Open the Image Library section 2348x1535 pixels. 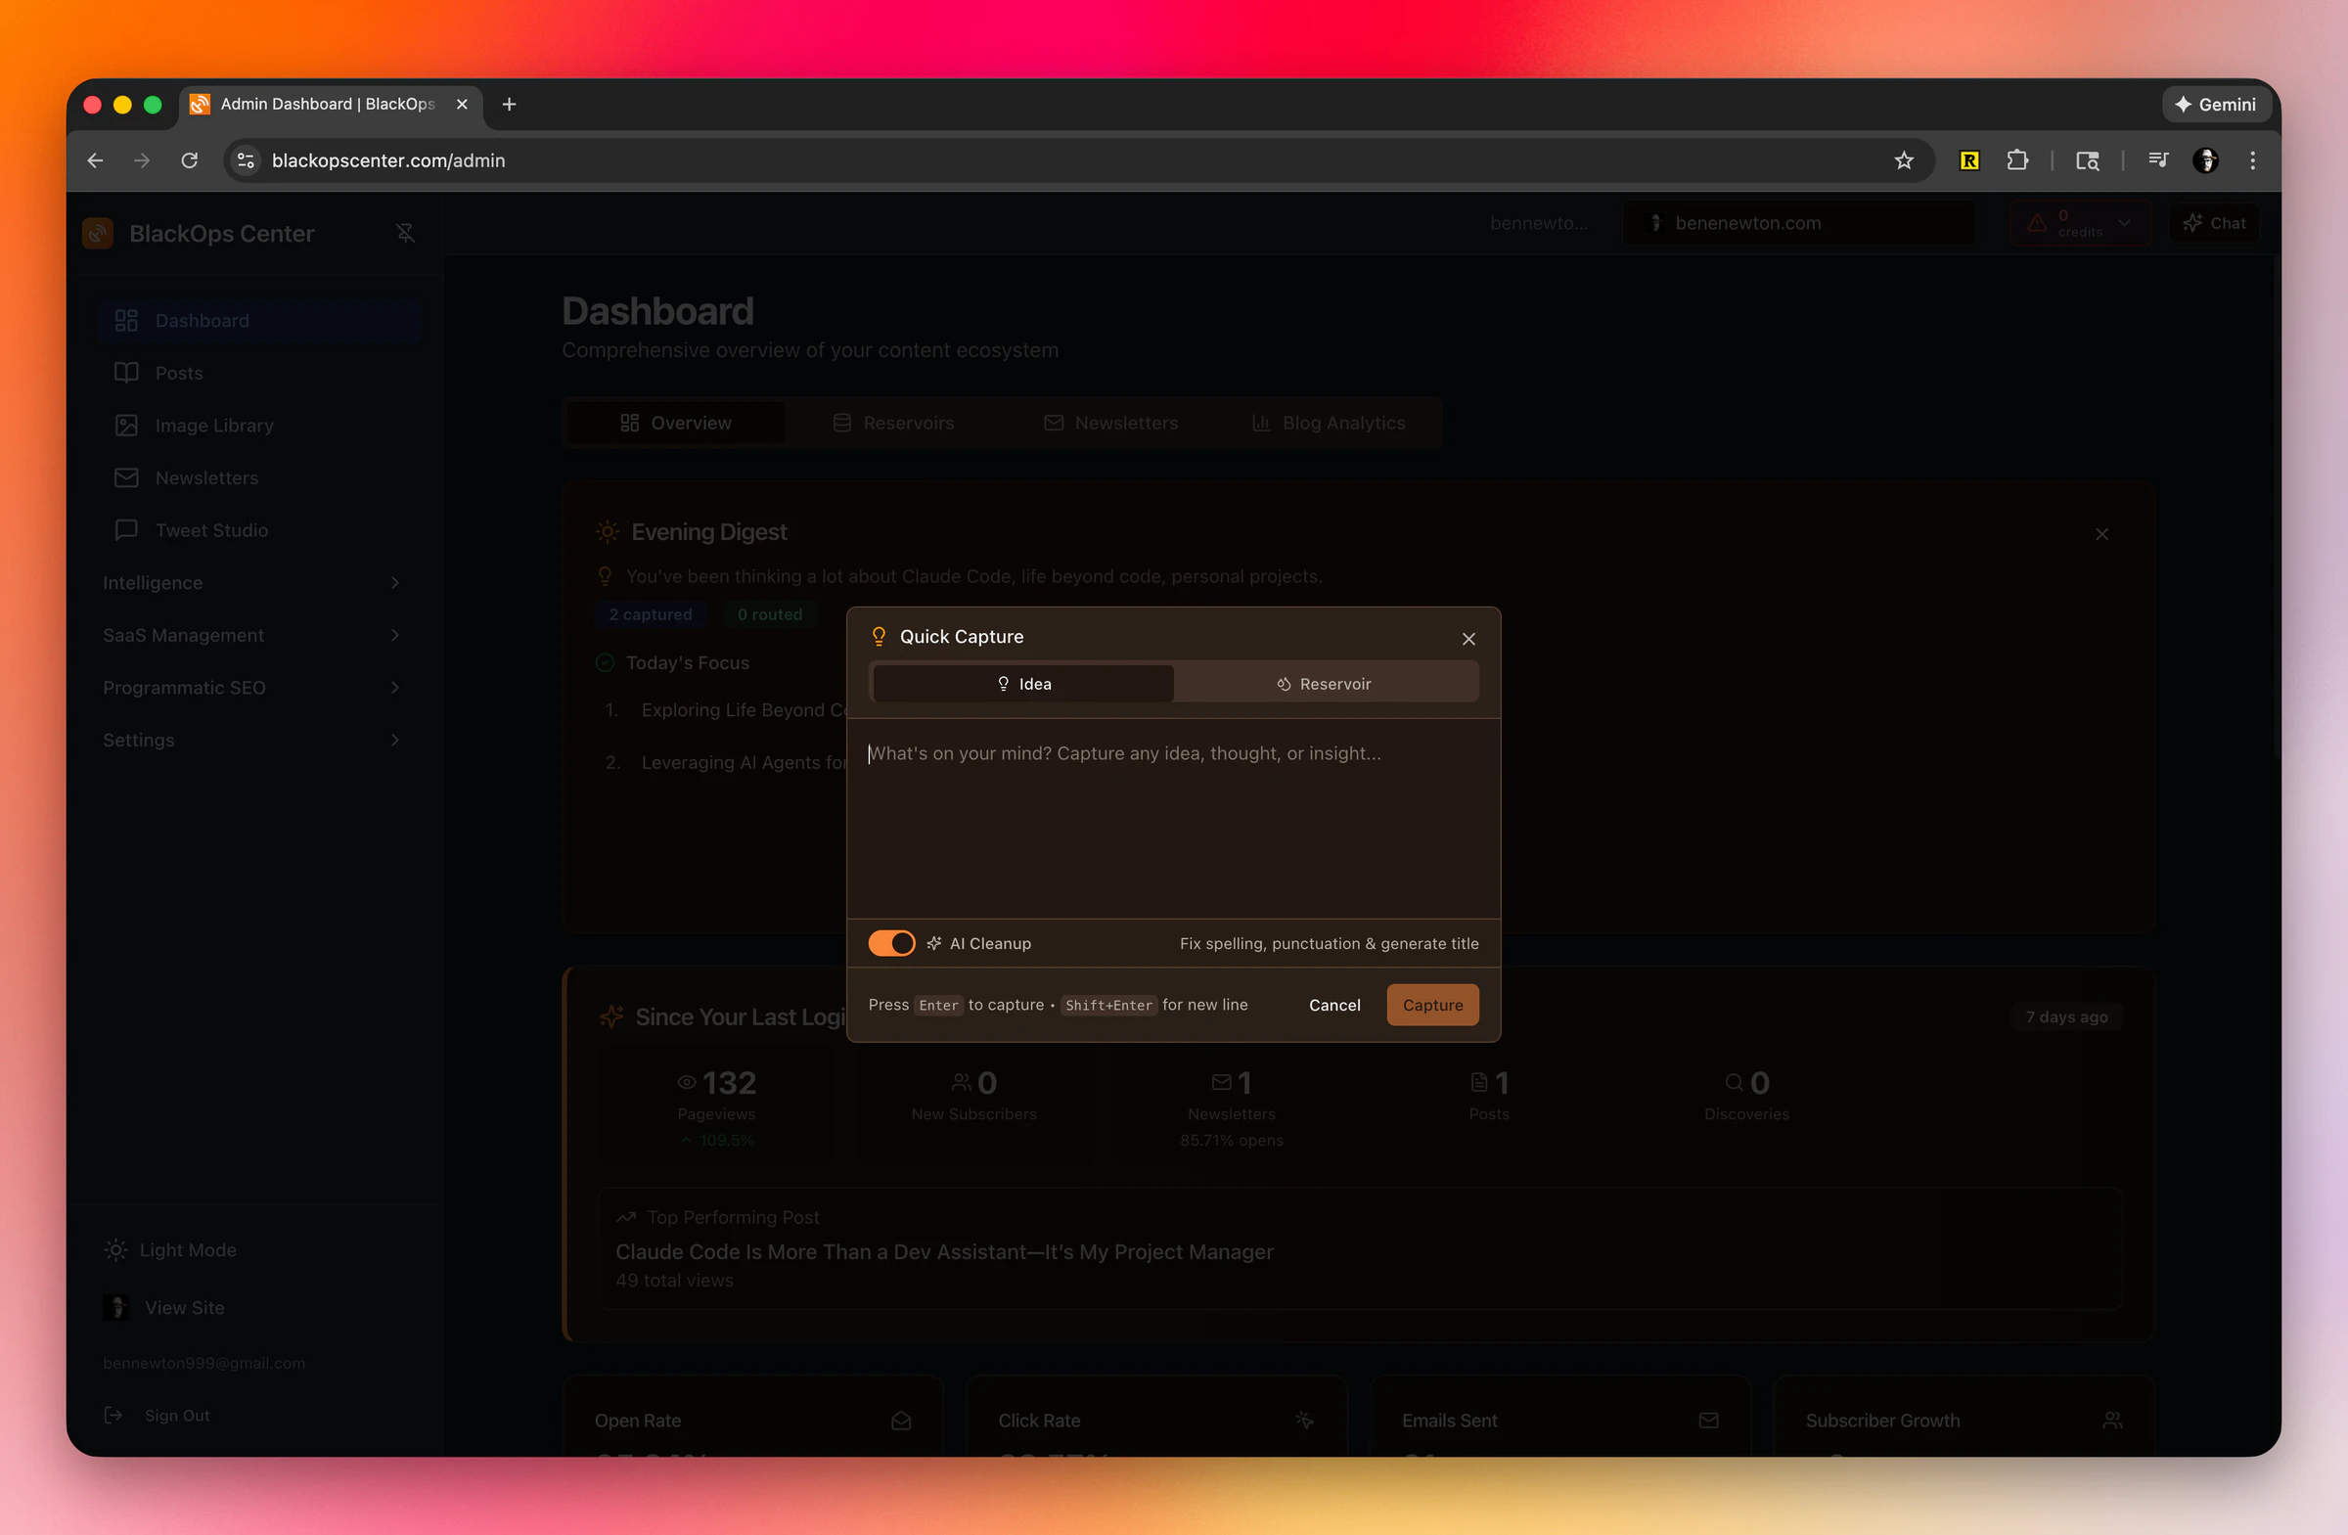click(213, 426)
